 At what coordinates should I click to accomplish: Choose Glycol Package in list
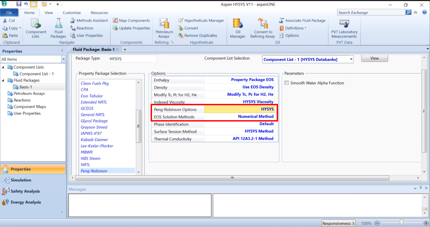point(94,121)
